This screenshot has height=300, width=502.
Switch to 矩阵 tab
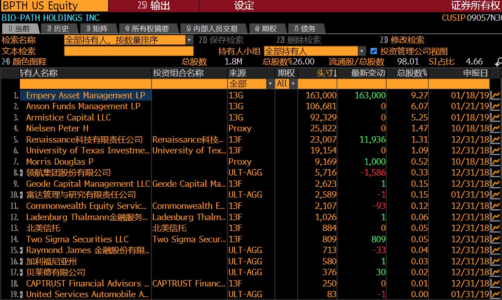(x=98, y=29)
